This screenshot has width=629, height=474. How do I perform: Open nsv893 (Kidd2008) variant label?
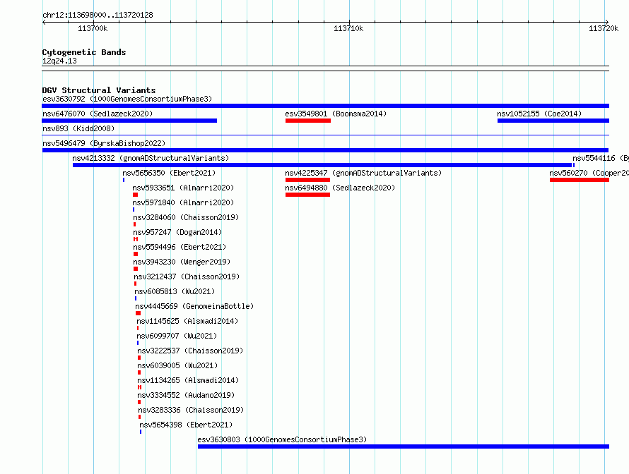(78, 128)
